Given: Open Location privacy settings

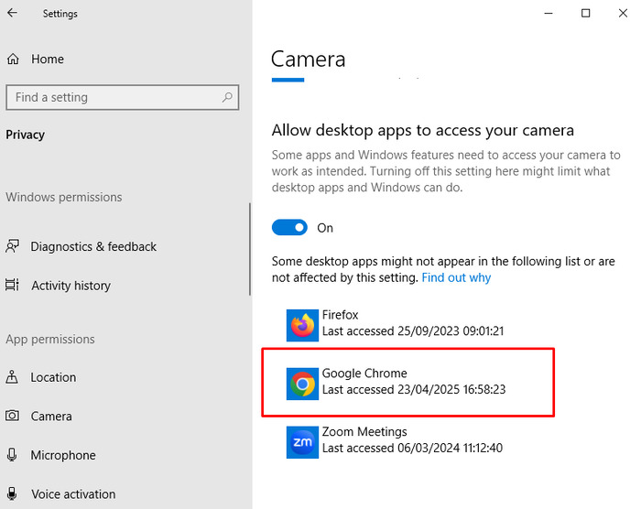Looking at the screenshot, I should tap(53, 377).
